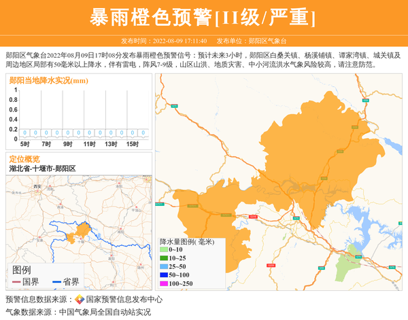Viewport: 408px width, 320px height.
Task: Click the 定位概览 section heading
Action: click(24, 159)
